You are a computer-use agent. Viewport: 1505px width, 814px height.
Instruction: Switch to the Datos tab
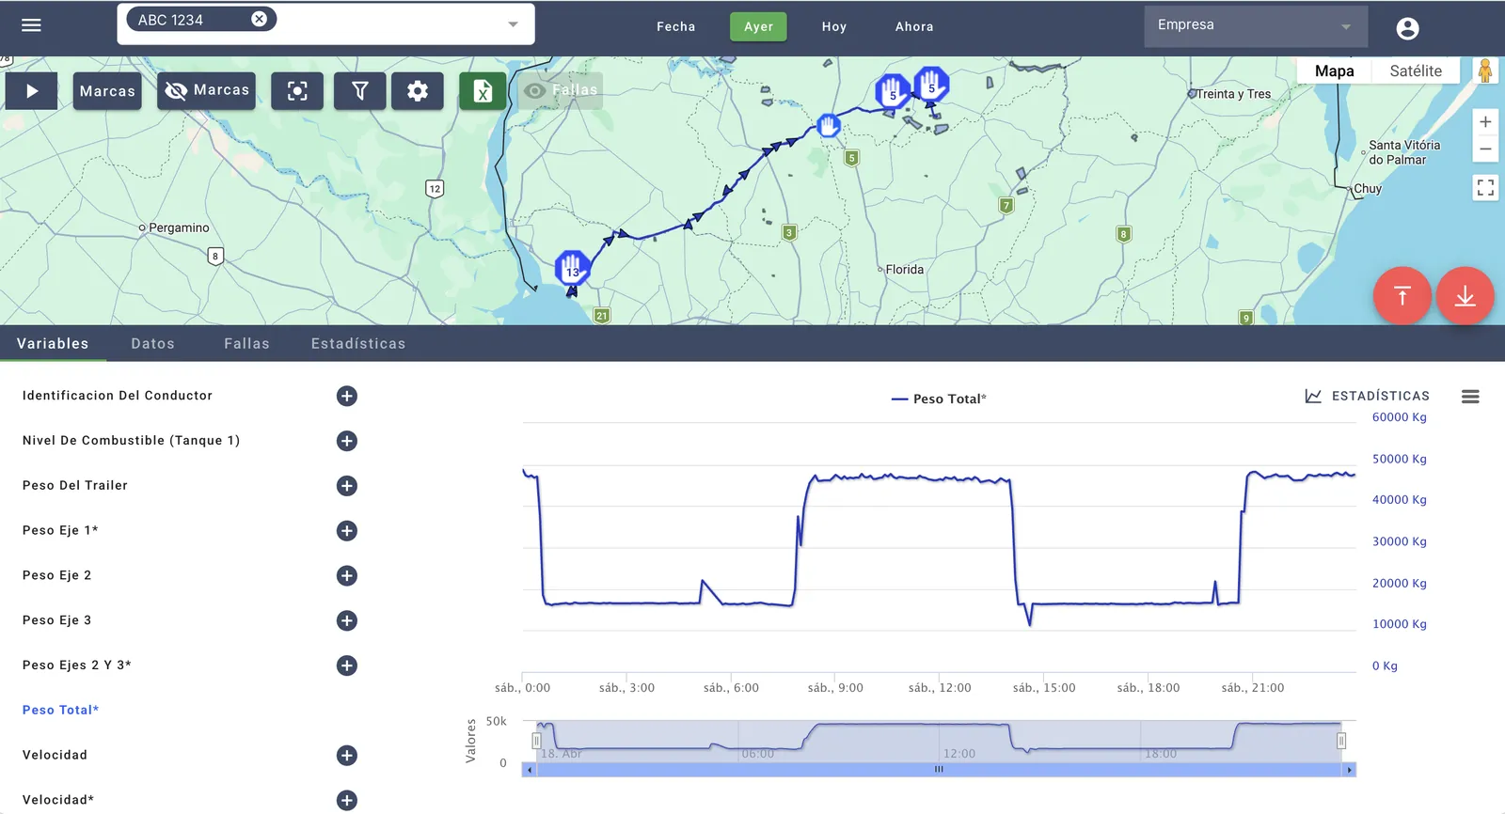tap(153, 344)
